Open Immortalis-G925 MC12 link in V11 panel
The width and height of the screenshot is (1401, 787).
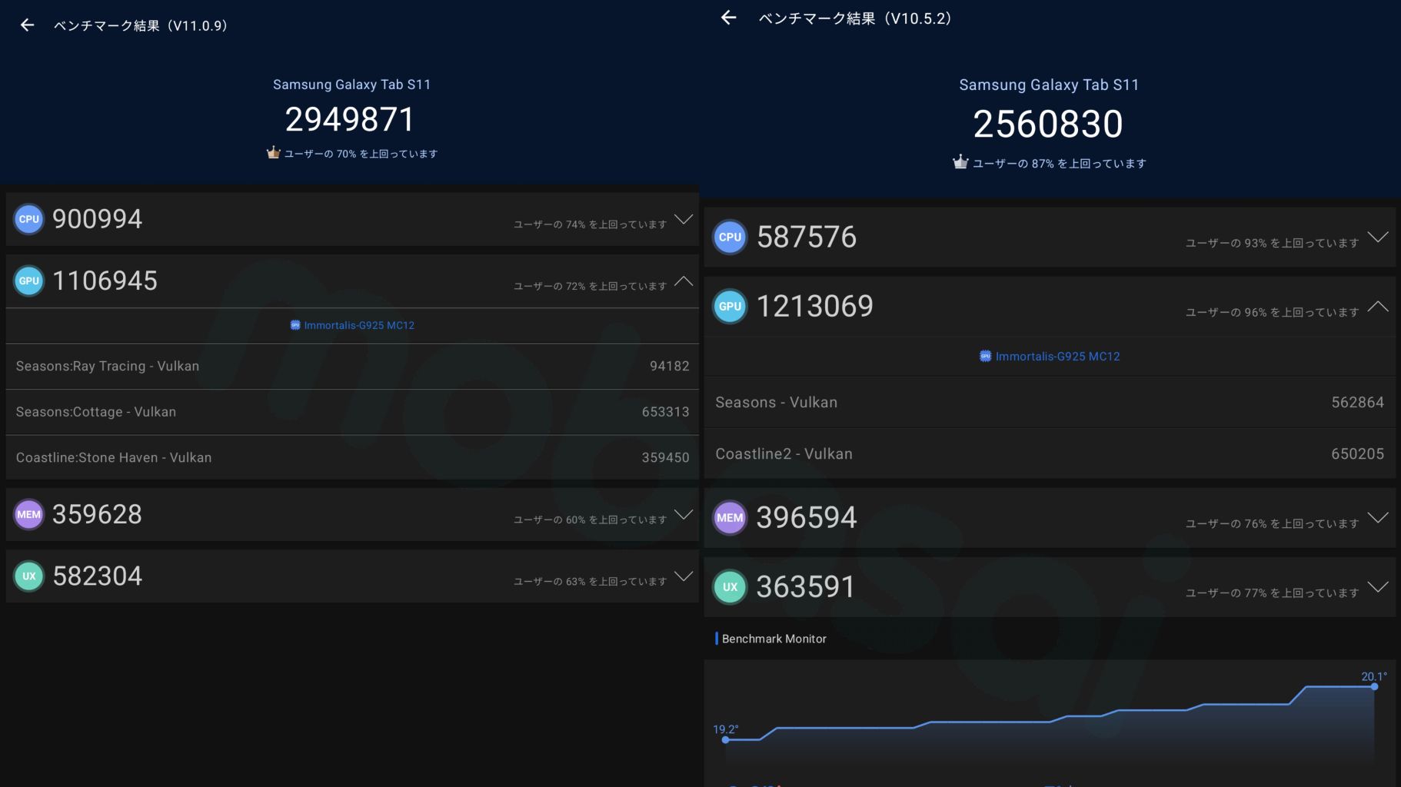pos(352,325)
